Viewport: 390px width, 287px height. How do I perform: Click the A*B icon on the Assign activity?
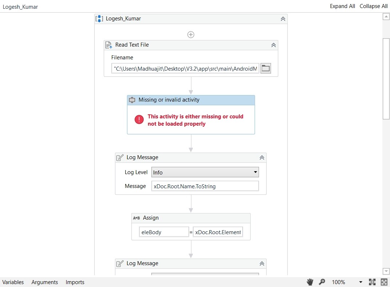click(x=136, y=218)
